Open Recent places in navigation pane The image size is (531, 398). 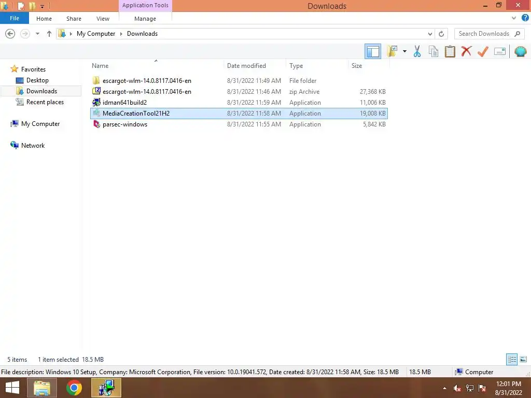pyautogui.click(x=45, y=102)
